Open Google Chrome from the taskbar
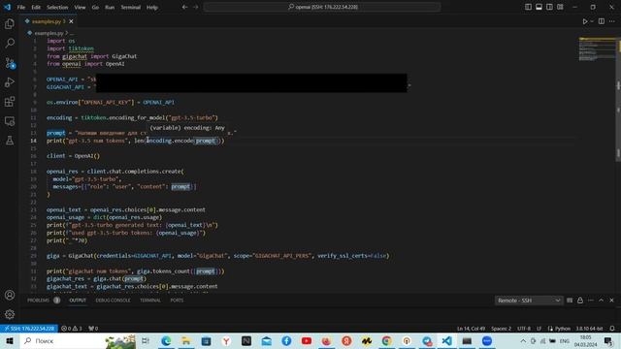621x349 pixels. [386, 340]
